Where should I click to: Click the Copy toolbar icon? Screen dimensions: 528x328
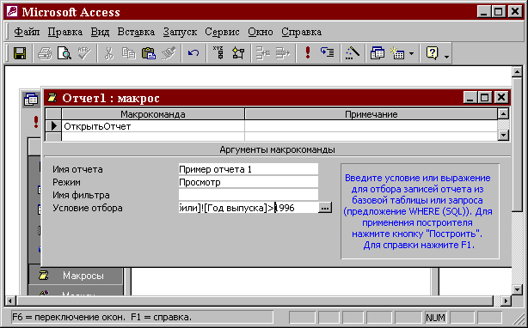129,53
